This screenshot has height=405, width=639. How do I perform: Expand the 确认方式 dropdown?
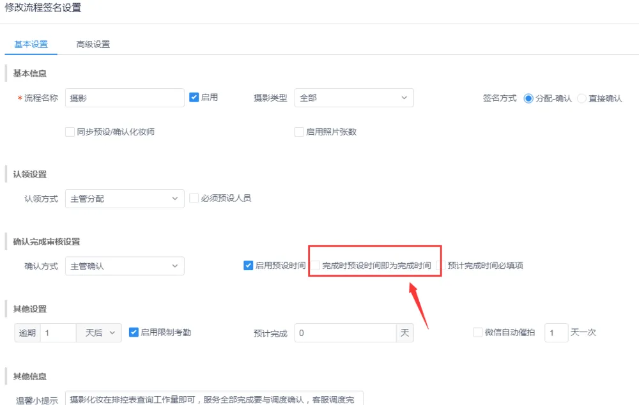click(x=125, y=266)
